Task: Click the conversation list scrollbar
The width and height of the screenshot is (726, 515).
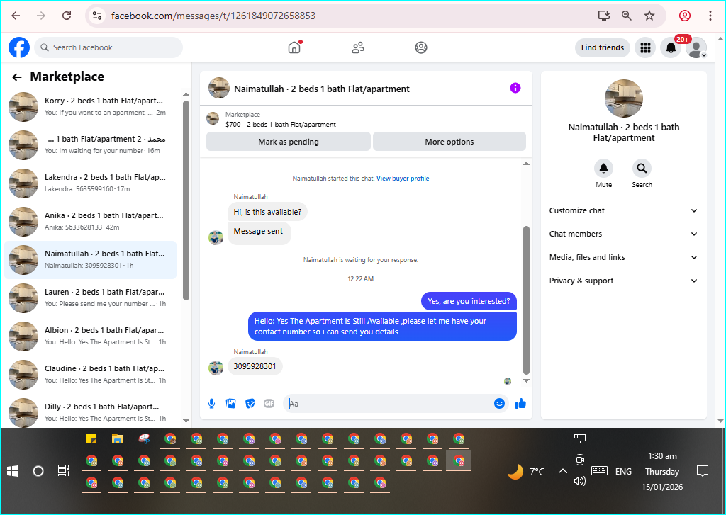Action: coord(186,201)
